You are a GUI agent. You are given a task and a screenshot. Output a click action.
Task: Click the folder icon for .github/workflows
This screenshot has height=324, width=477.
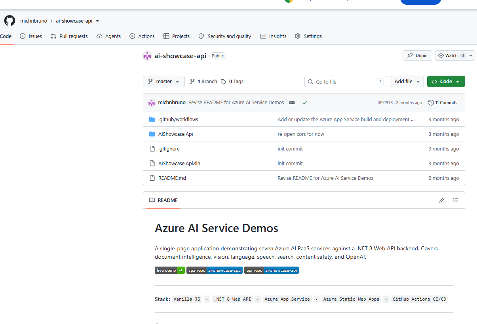pyautogui.click(x=152, y=119)
